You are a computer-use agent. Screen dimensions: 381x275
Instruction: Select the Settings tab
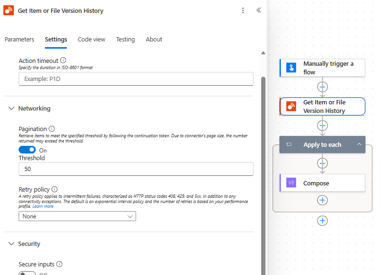(x=56, y=39)
